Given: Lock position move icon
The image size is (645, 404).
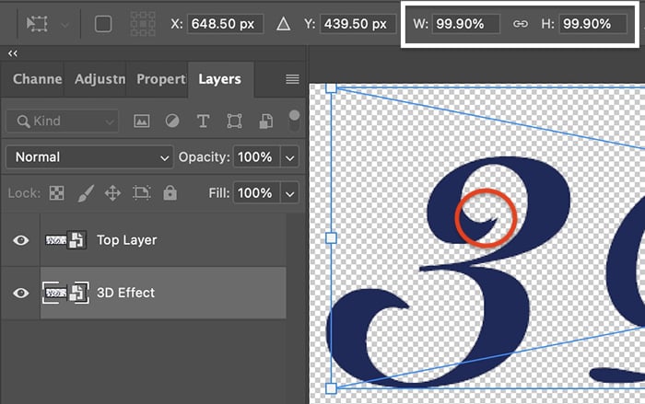Looking at the screenshot, I should pyautogui.click(x=112, y=192).
